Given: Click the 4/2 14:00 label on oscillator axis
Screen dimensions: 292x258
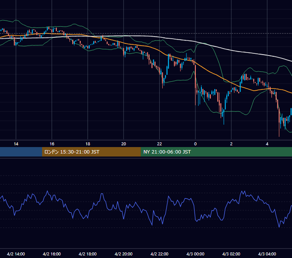Looking at the screenshot, I should tap(16, 254).
